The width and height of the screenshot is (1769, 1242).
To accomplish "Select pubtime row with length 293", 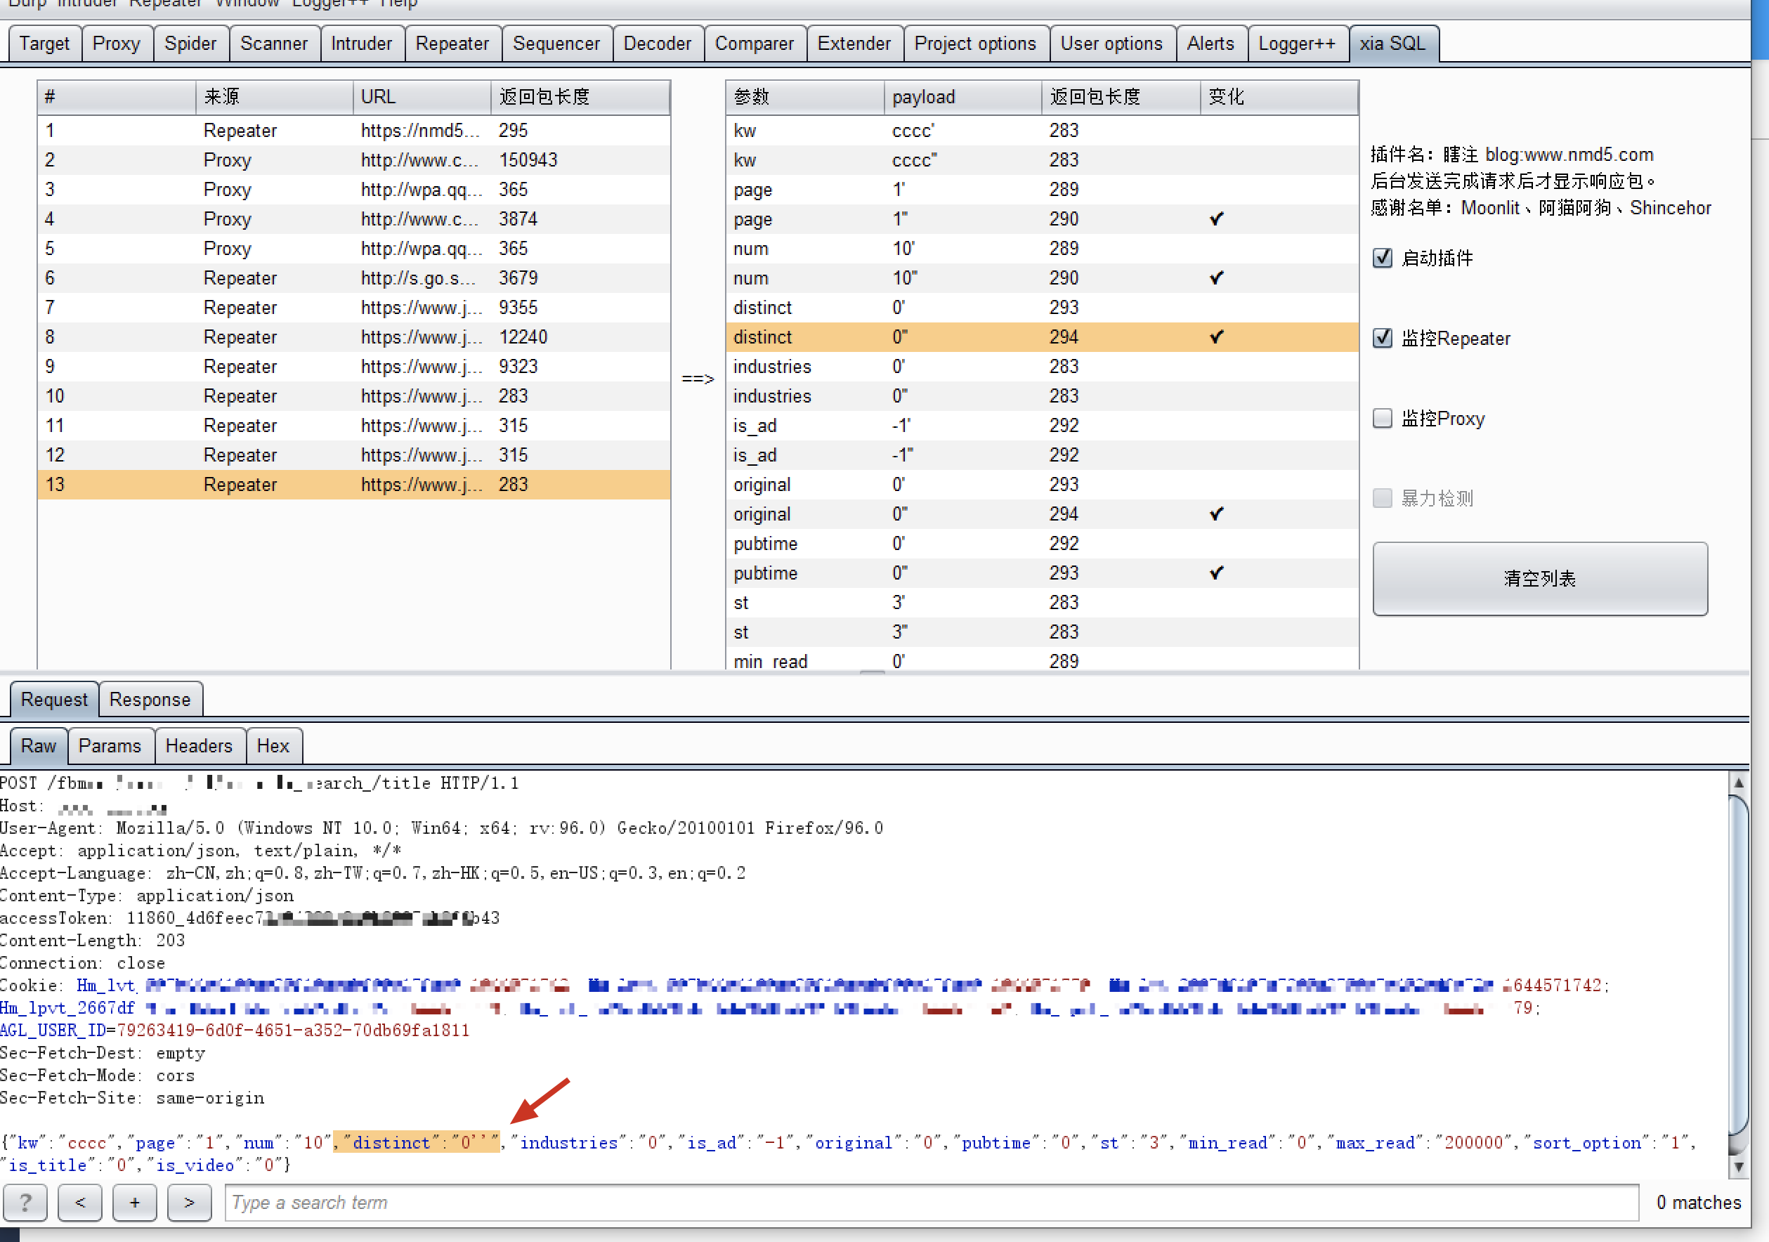I will coord(1042,573).
